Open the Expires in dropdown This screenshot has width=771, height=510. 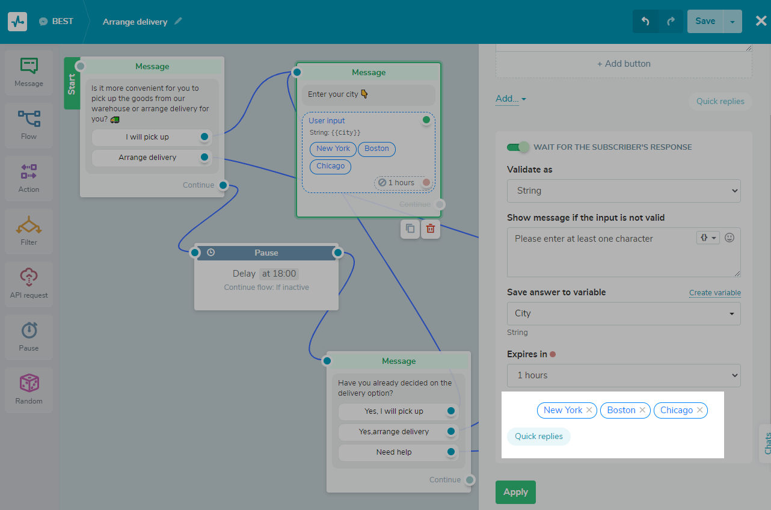point(623,375)
